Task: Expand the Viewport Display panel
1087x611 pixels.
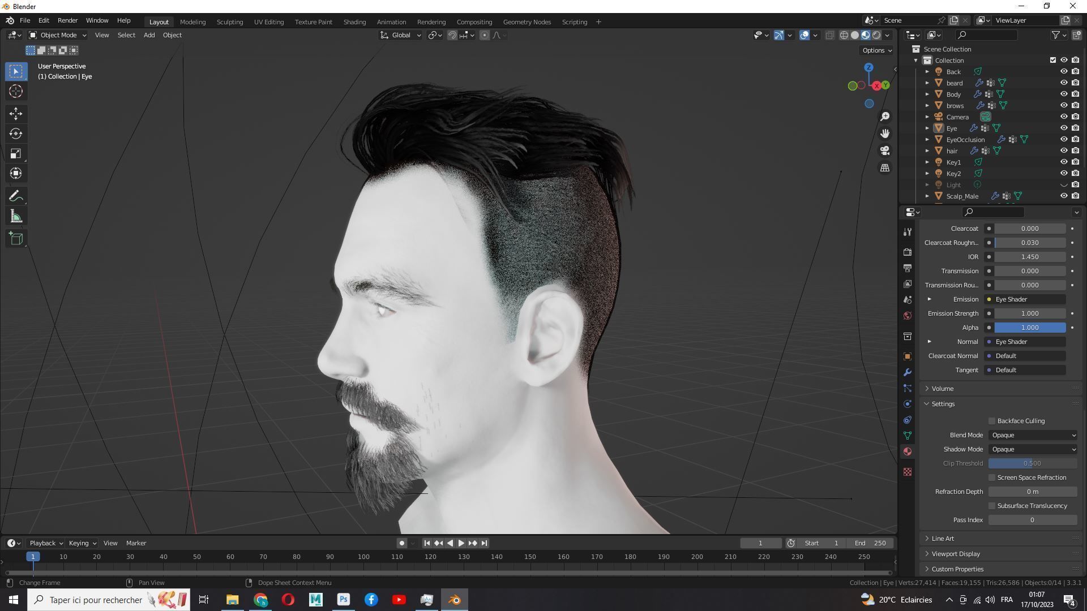Action: (956, 554)
